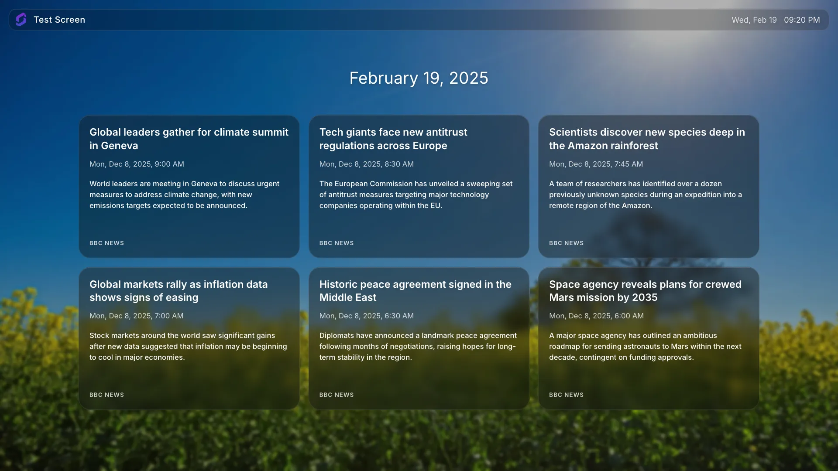
Task: Open the Geneva climate summit headline
Action: 189,139
